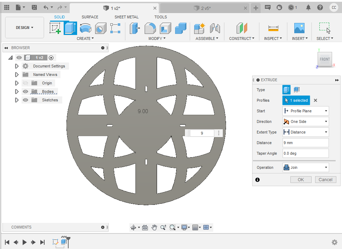Click the Distance input field showing 9 mm
This screenshot has height=249, width=342.
pyautogui.click(x=306, y=143)
